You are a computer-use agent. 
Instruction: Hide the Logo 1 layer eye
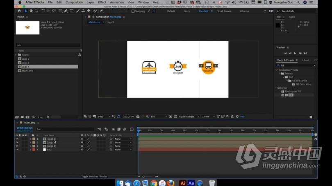(17, 139)
